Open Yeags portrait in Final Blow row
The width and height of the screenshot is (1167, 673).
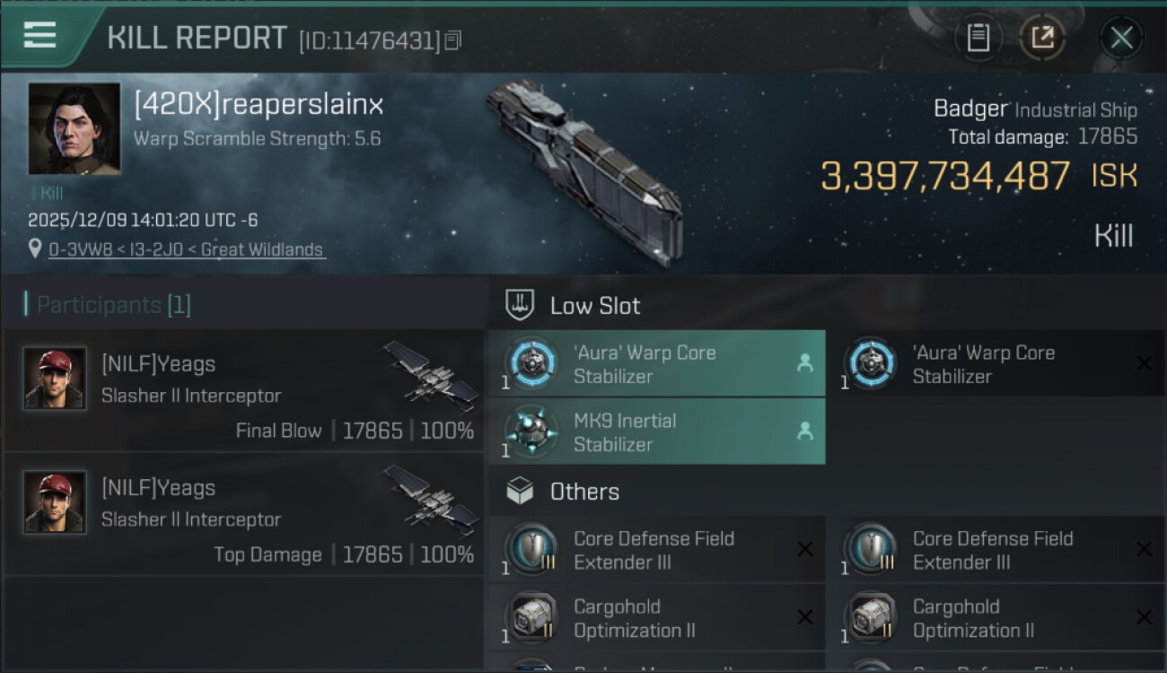click(x=55, y=379)
